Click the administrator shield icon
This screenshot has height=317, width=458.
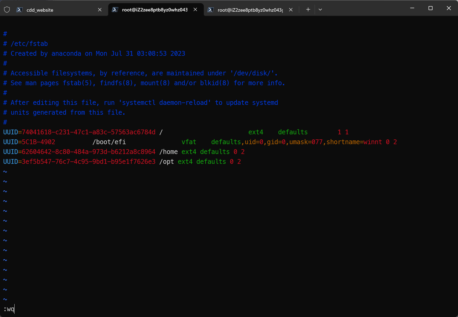click(7, 10)
